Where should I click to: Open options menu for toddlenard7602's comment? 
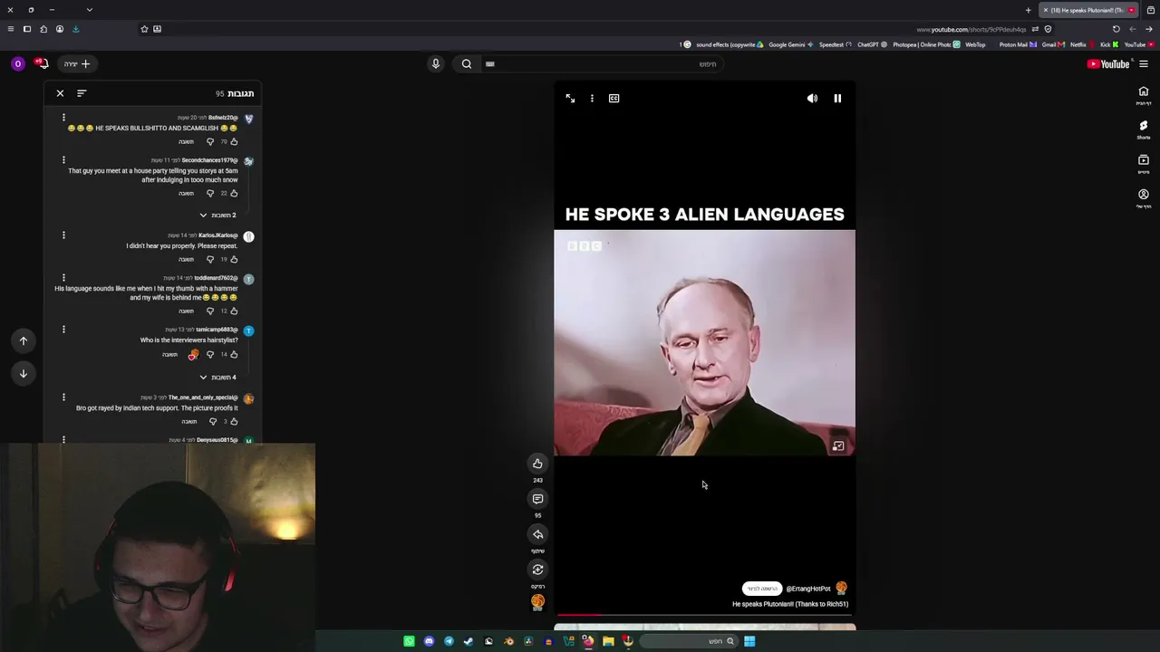(x=63, y=278)
